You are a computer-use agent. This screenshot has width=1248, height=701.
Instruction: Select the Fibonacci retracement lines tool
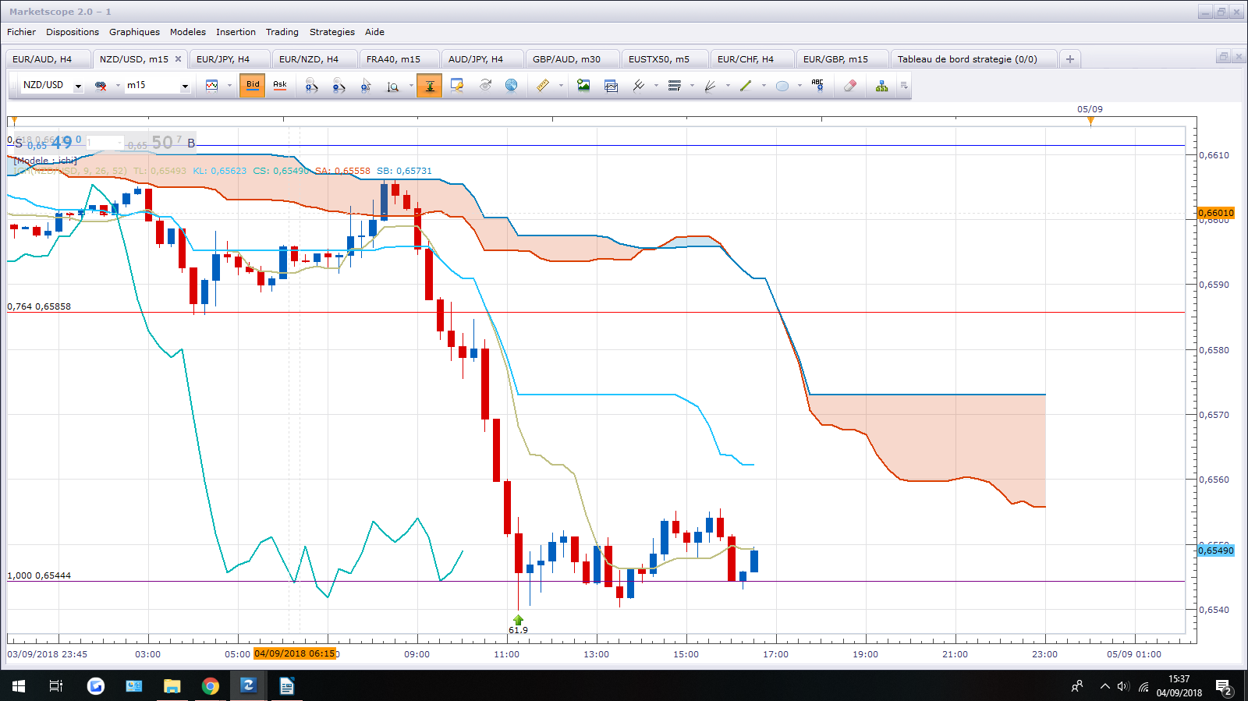pyautogui.click(x=675, y=86)
